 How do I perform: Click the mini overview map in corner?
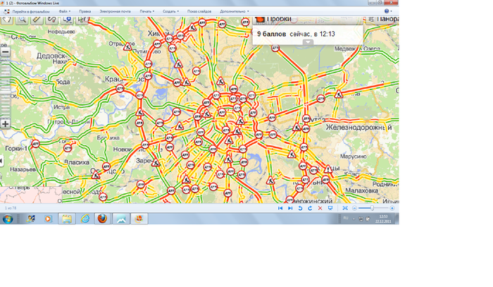[31, 195]
